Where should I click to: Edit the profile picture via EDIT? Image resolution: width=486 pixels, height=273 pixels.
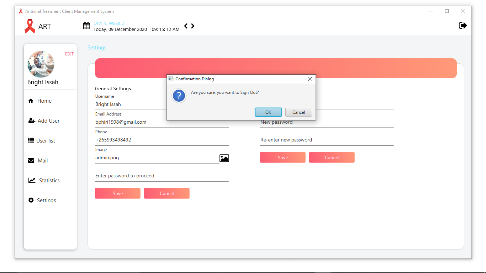click(x=69, y=54)
